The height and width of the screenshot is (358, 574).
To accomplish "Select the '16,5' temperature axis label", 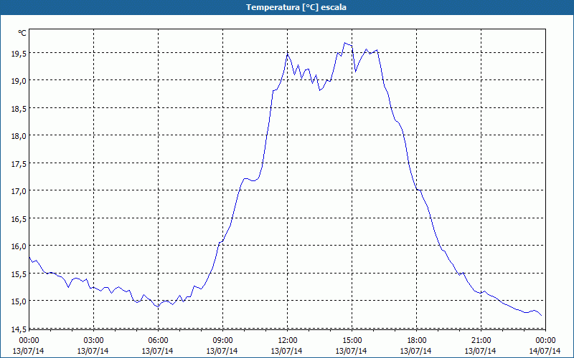I will (x=19, y=219).
